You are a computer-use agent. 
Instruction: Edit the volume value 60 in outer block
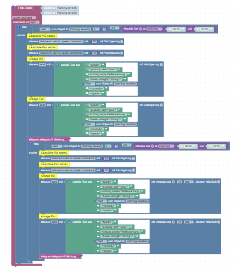94,53
